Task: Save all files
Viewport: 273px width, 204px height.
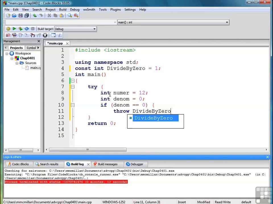Action: pos(26,15)
